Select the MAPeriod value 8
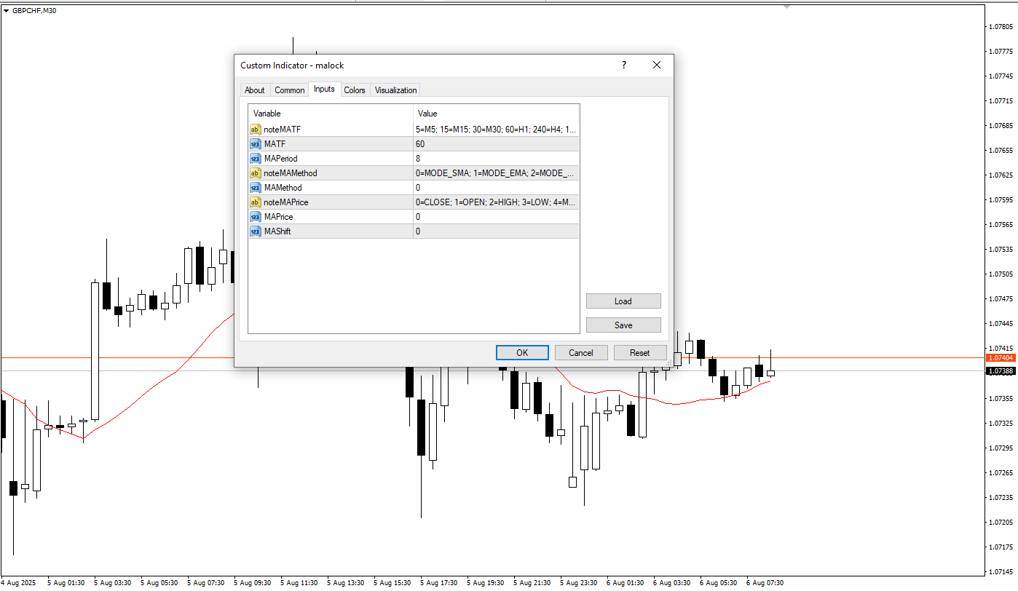1018x591 pixels. (x=496, y=159)
